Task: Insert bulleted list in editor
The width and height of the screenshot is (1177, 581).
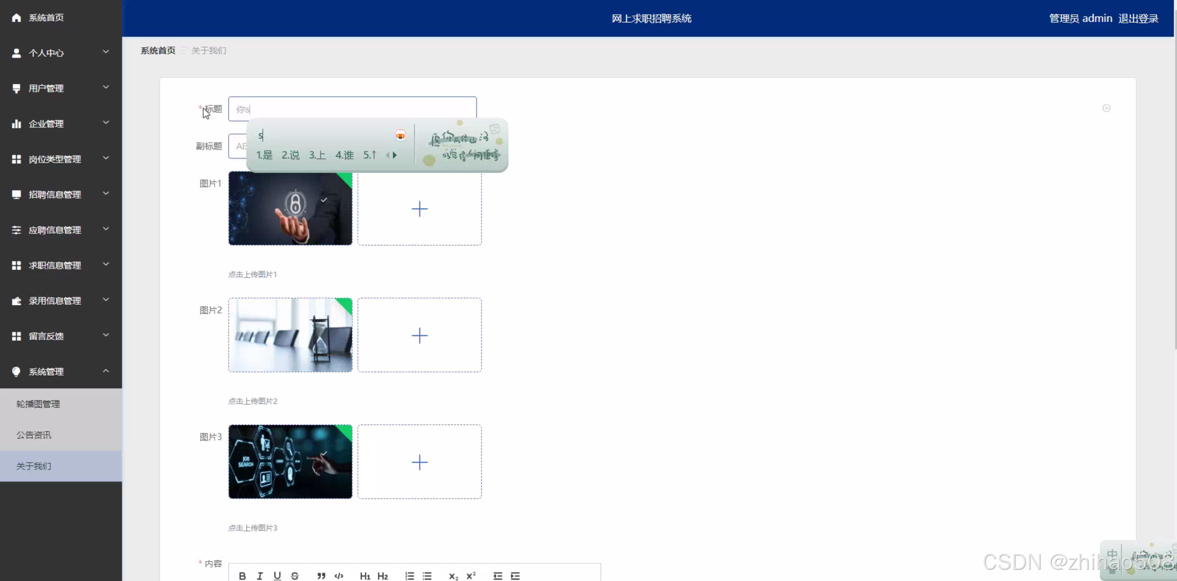Action: 427,576
